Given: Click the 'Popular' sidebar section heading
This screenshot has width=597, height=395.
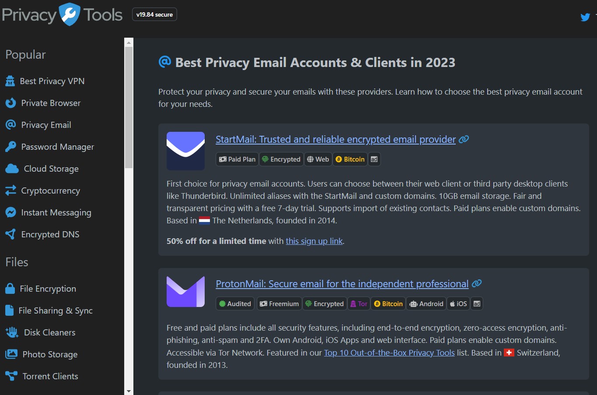Looking at the screenshot, I should pyautogui.click(x=25, y=54).
